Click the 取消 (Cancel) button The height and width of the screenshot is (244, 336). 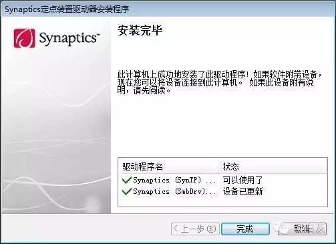click(x=302, y=229)
